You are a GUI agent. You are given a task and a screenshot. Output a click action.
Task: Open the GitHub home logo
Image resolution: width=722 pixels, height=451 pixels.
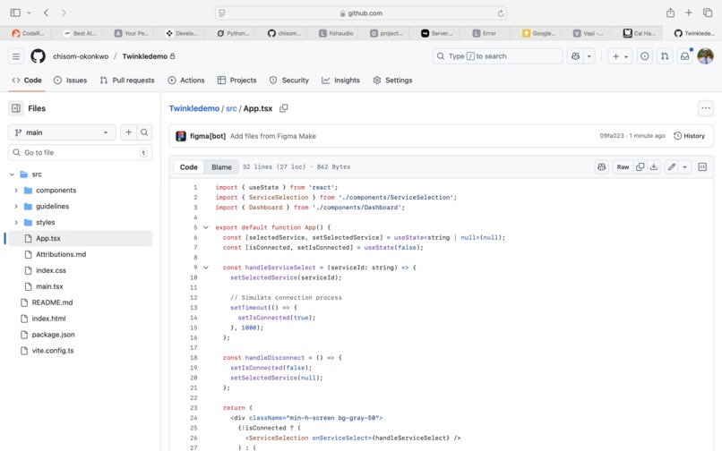coord(38,56)
